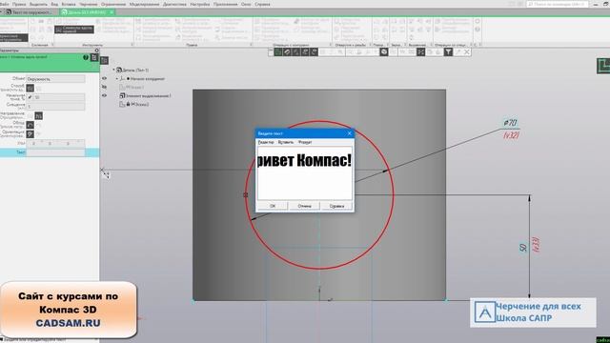Viewport: 610px width, 343px height.
Task: Click the 50 vertical dimension value
Action: (523, 248)
